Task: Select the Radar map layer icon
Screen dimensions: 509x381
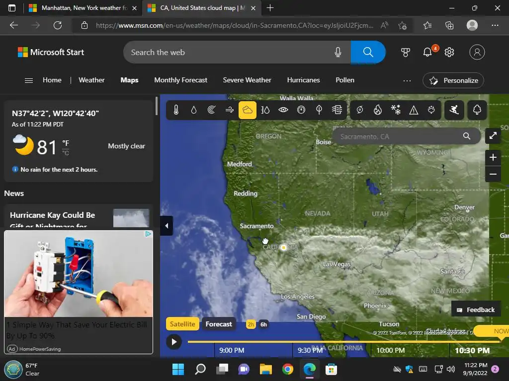Action: coord(212,110)
